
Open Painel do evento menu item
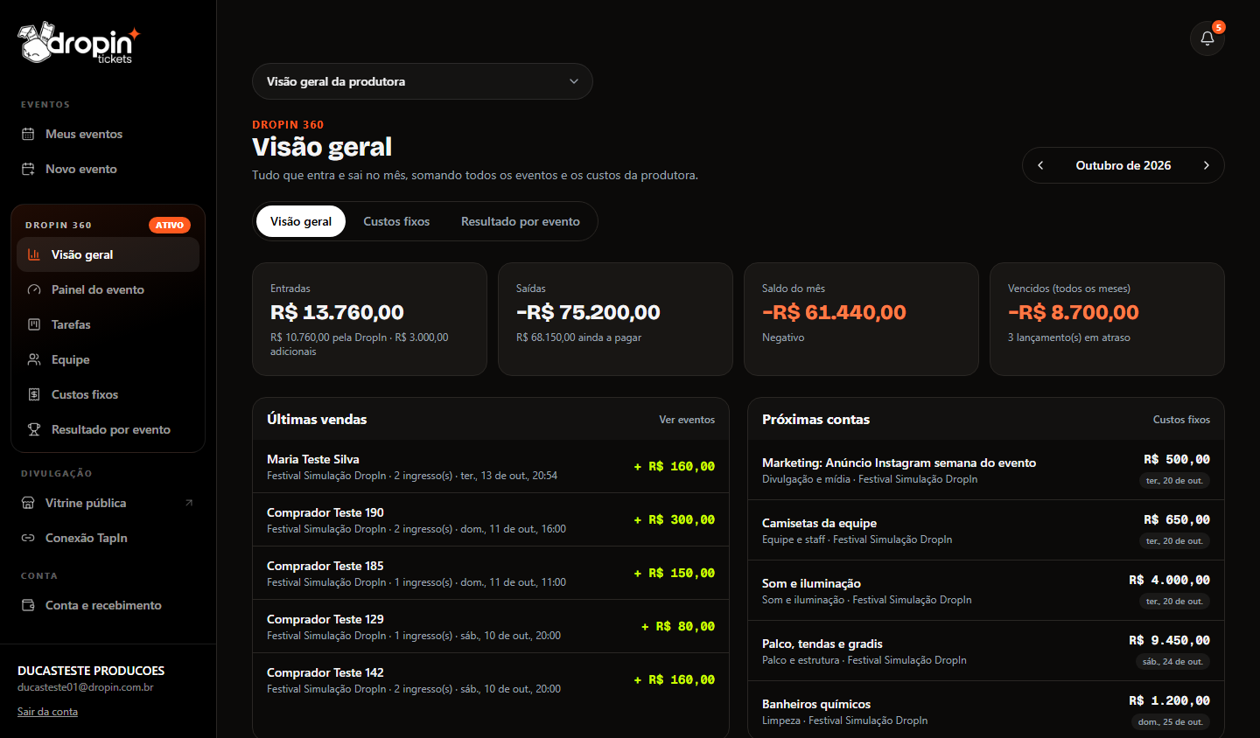pyautogui.click(x=108, y=289)
